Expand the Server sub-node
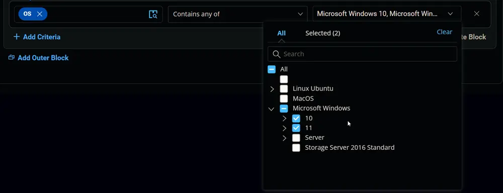 coord(284,138)
